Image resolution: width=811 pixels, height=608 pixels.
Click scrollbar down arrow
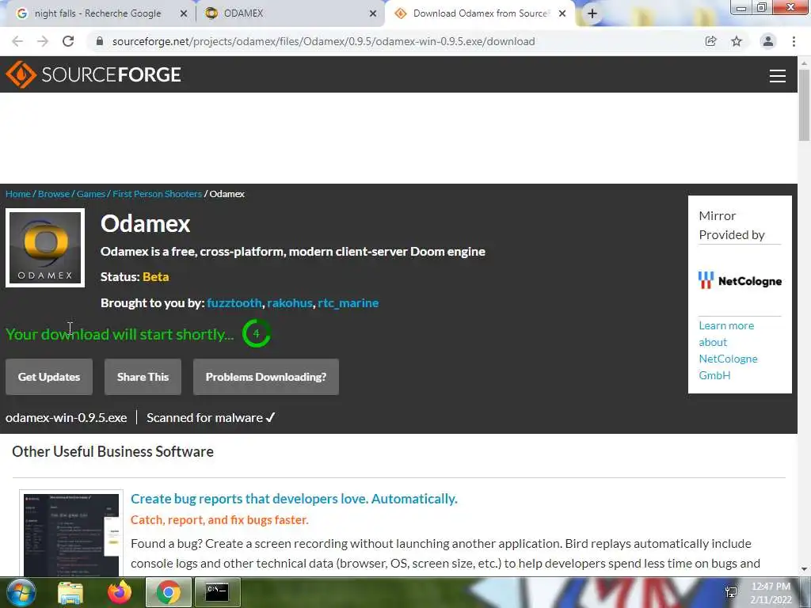click(x=804, y=569)
